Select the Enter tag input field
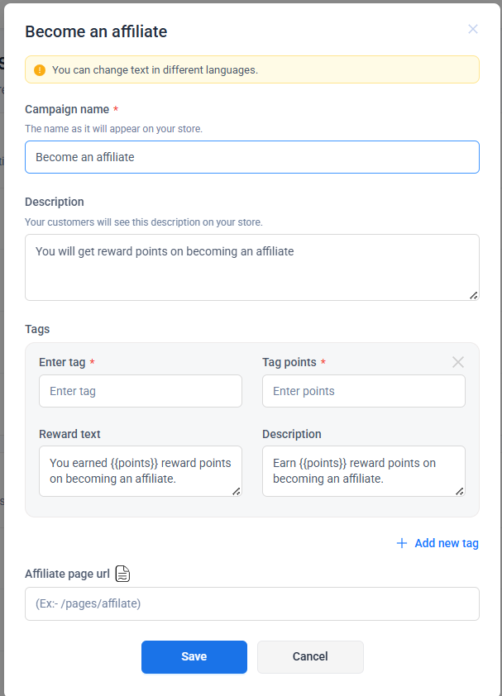 (140, 391)
